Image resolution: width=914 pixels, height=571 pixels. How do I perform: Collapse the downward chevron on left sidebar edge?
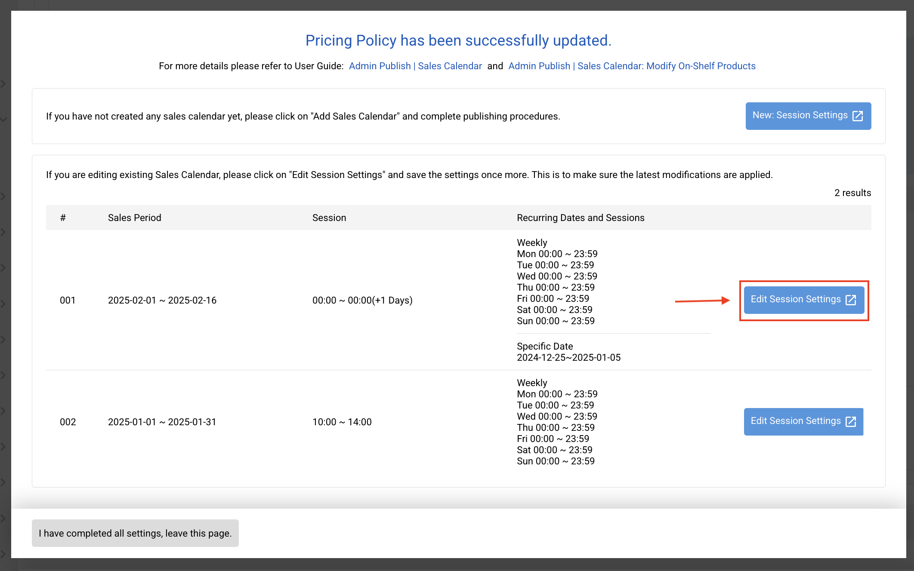point(3,119)
